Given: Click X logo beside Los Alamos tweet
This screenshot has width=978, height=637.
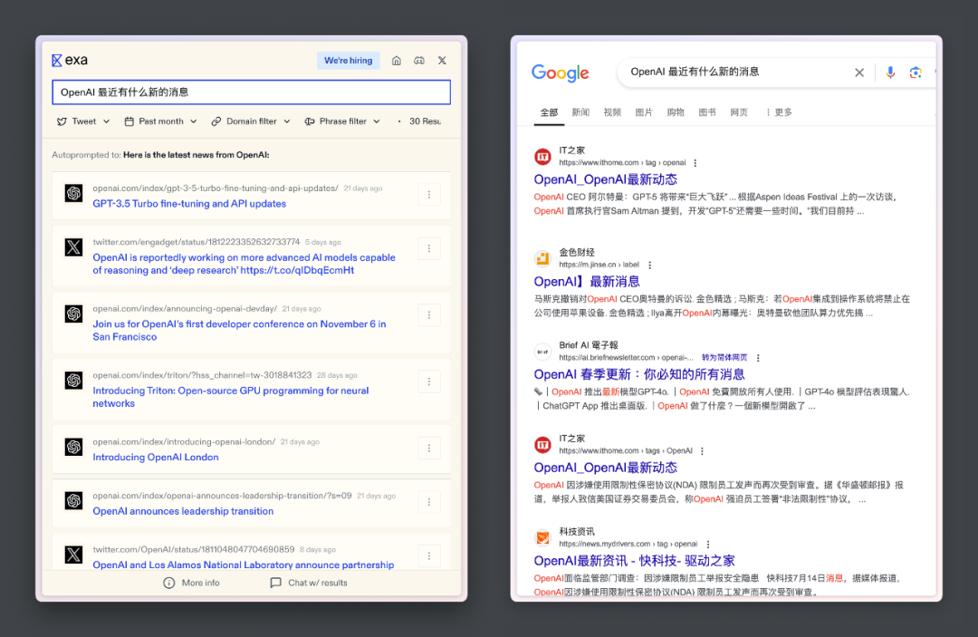Looking at the screenshot, I should tap(73, 555).
